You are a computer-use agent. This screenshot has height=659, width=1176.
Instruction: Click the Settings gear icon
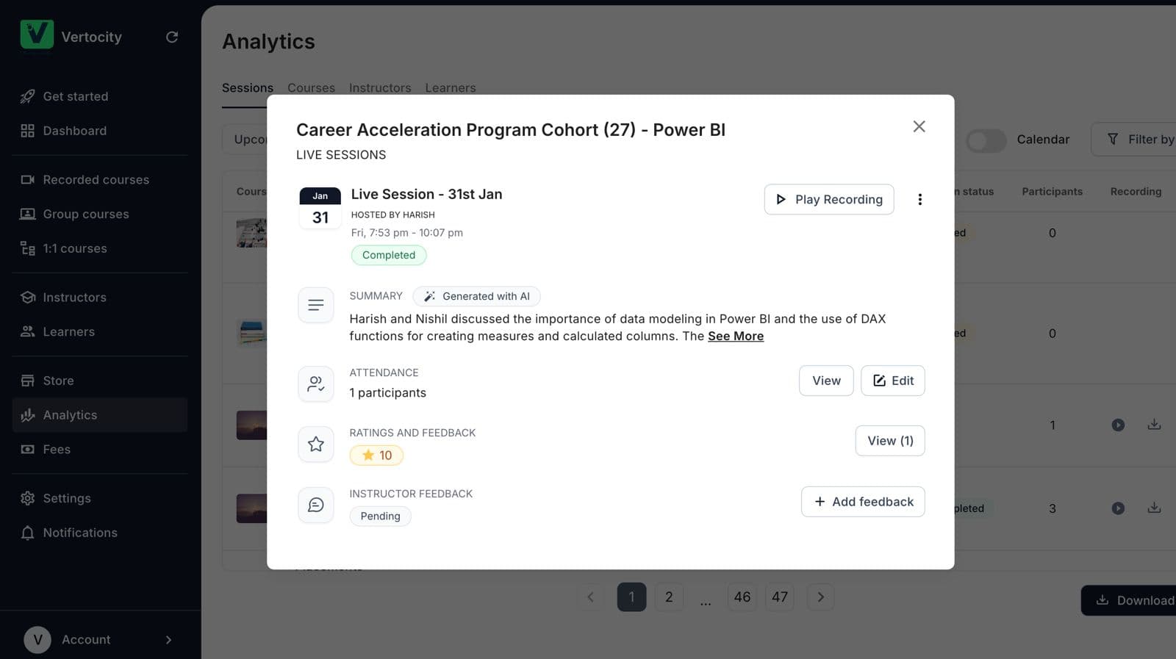[x=28, y=498]
